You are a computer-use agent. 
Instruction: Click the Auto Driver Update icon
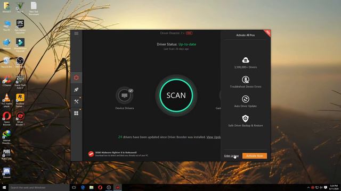(246, 99)
